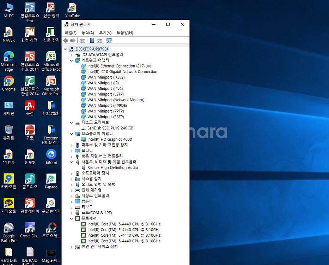
Task: Select the 곰플레이어 desktop icon
Action: (30, 206)
